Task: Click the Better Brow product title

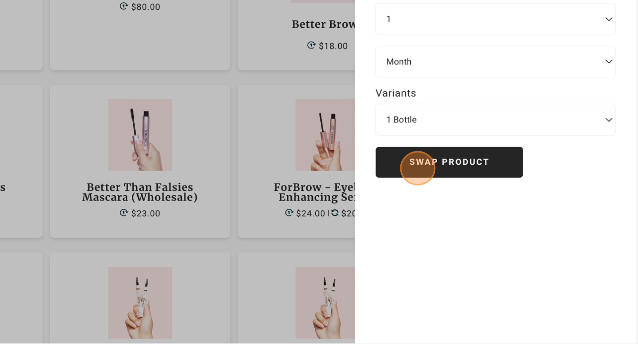Action: click(323, 24)
